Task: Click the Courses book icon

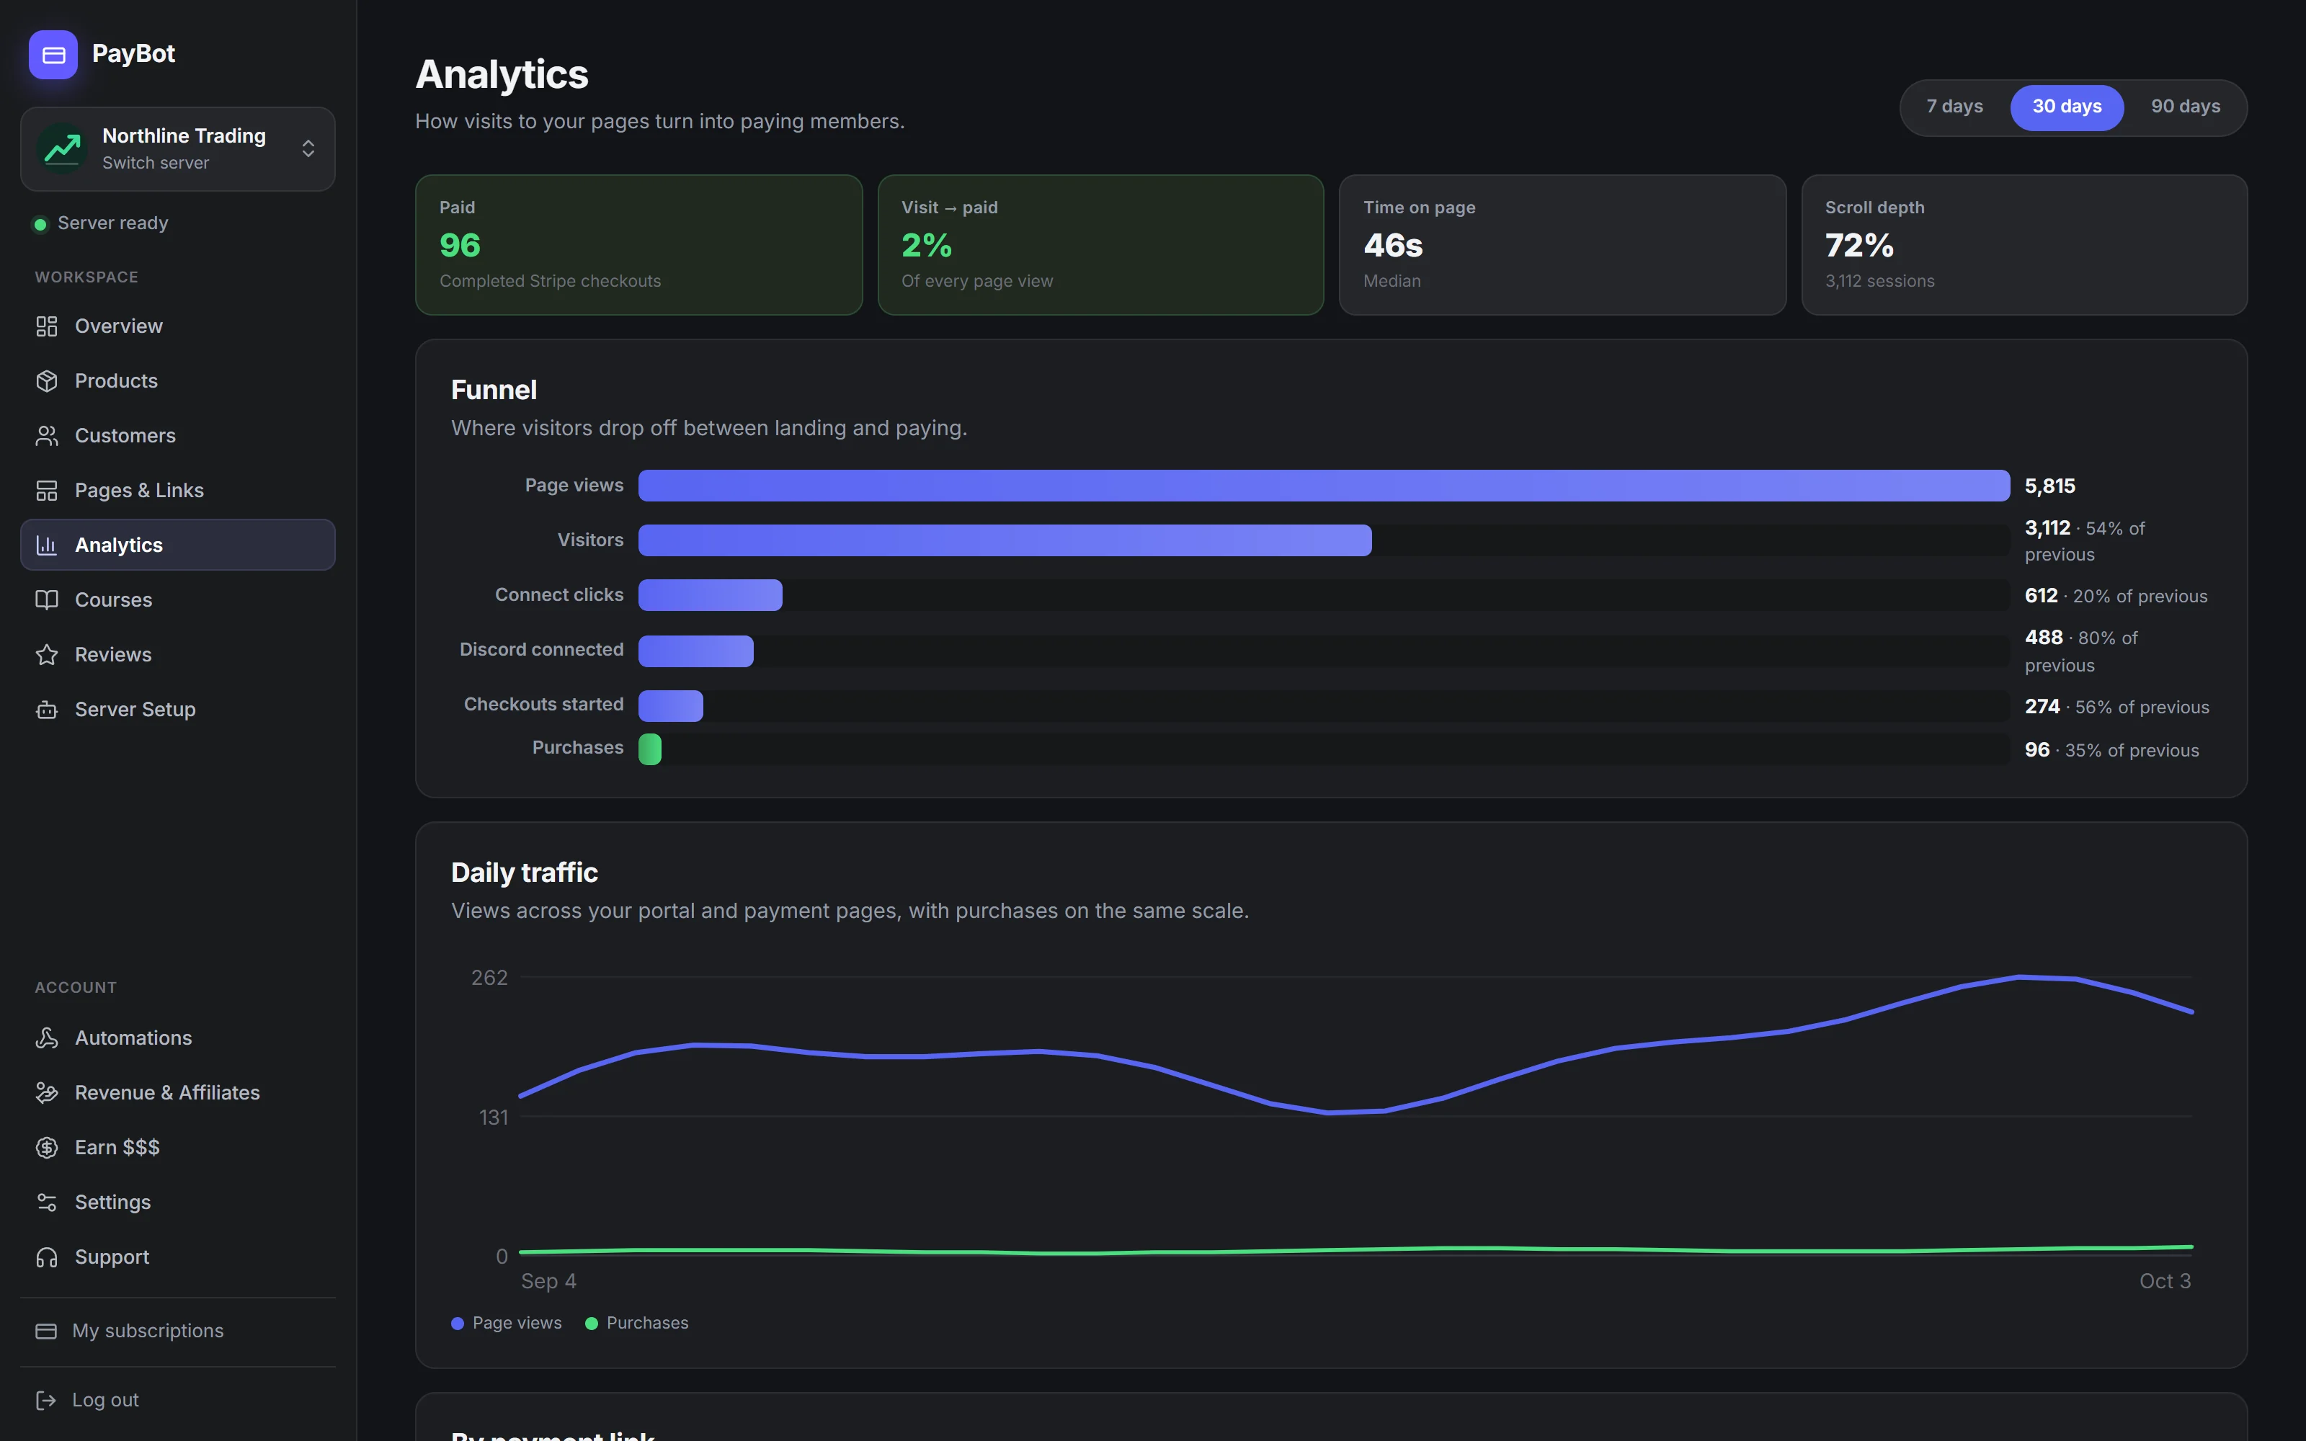Action: [x=47, y=600]
